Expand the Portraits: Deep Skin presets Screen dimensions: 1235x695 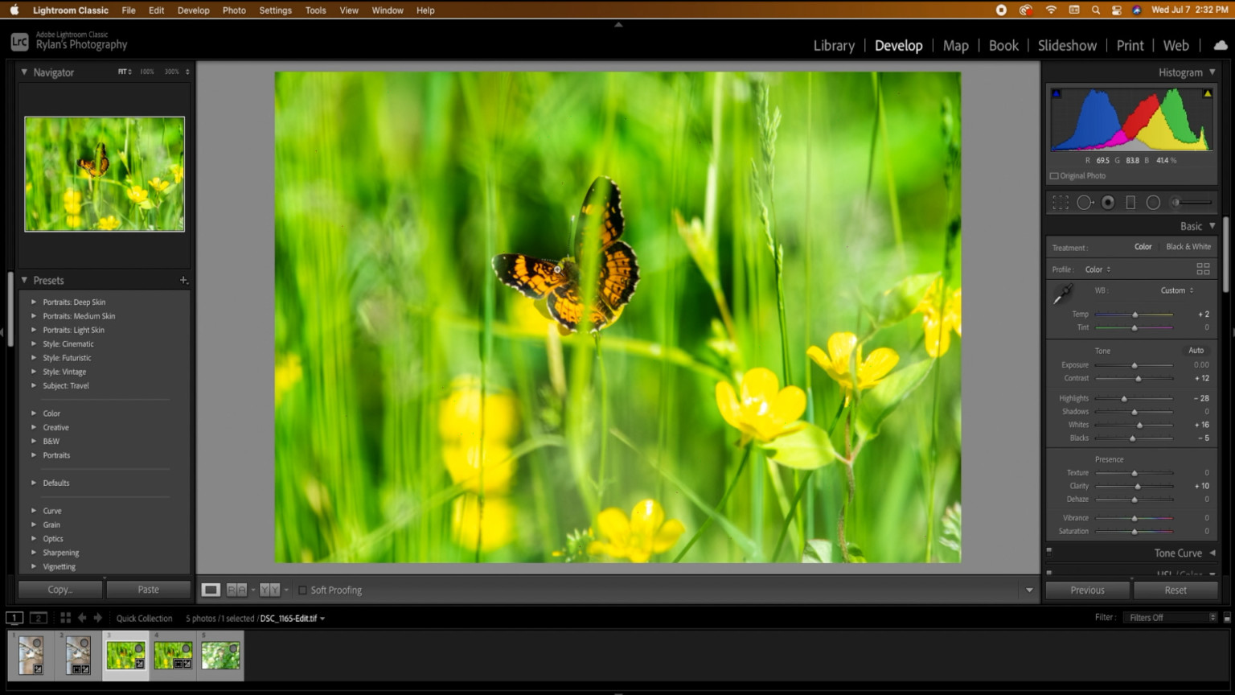pos(34,302)
